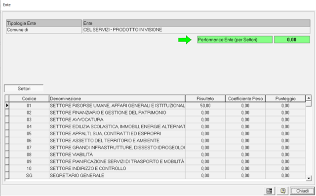
Task: Open the calculator icon button beside help
Action: (x=269, y=191)
